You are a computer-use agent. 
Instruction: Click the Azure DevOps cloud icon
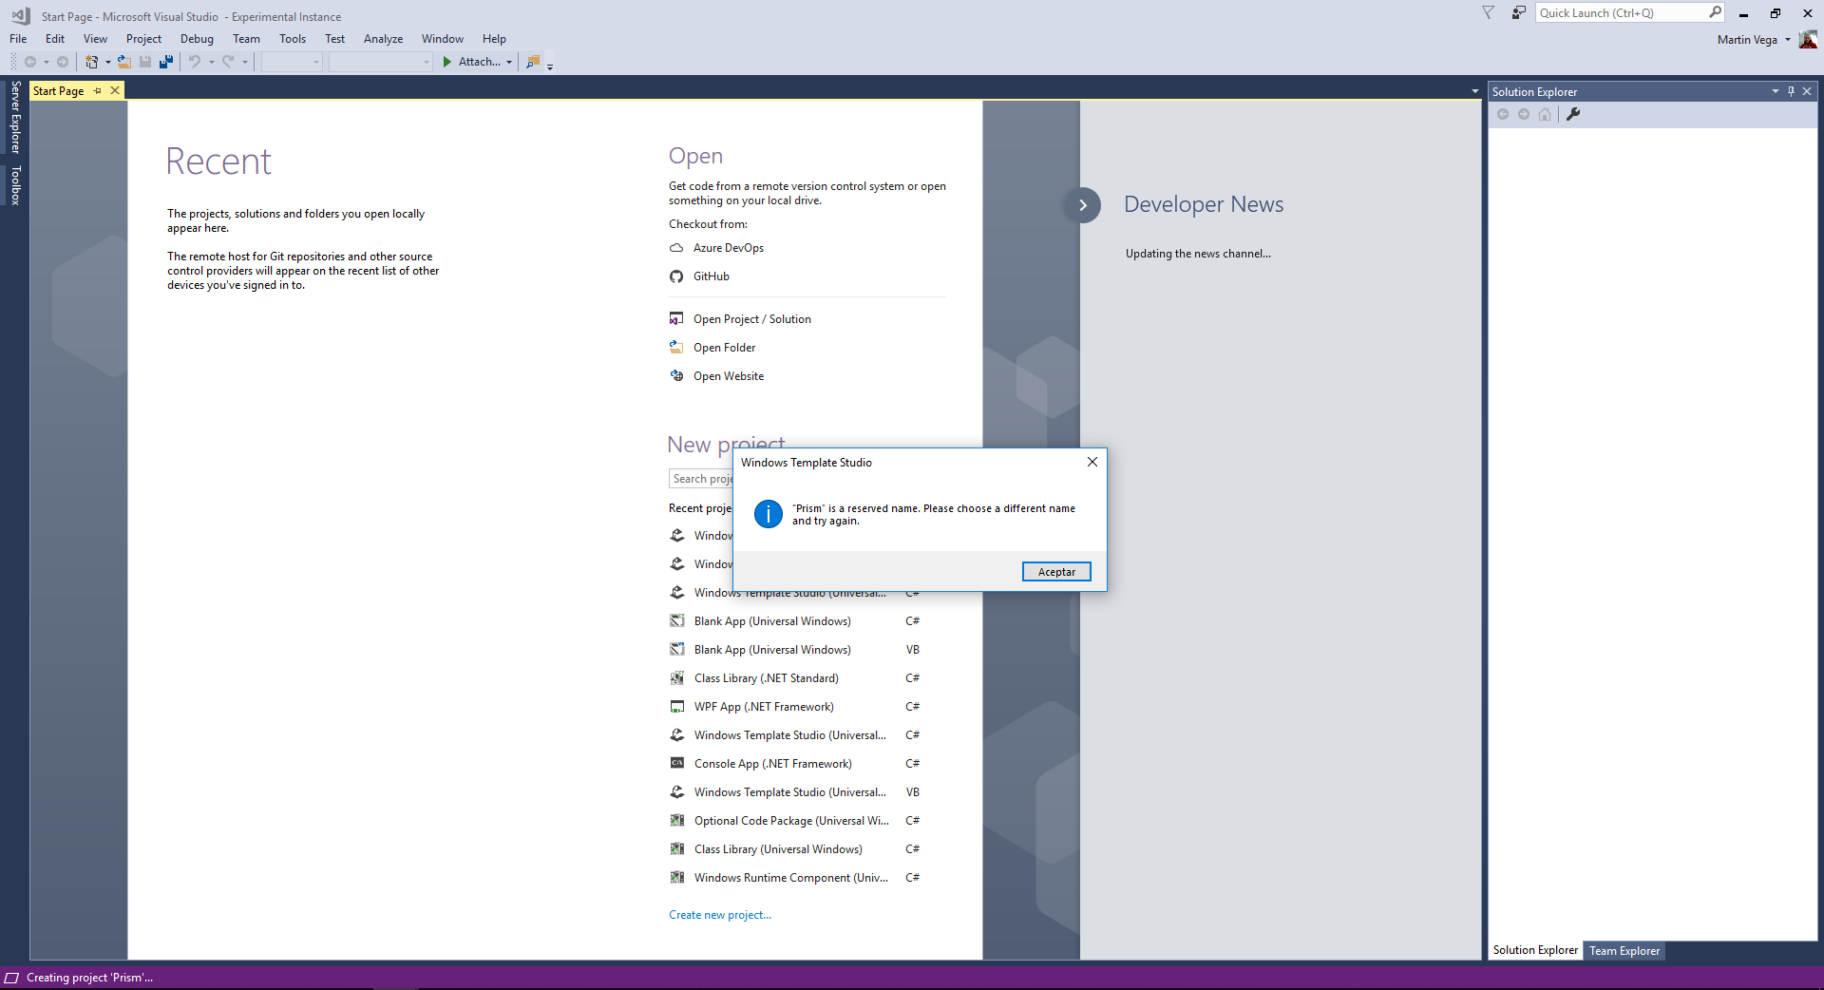[676, 248]
